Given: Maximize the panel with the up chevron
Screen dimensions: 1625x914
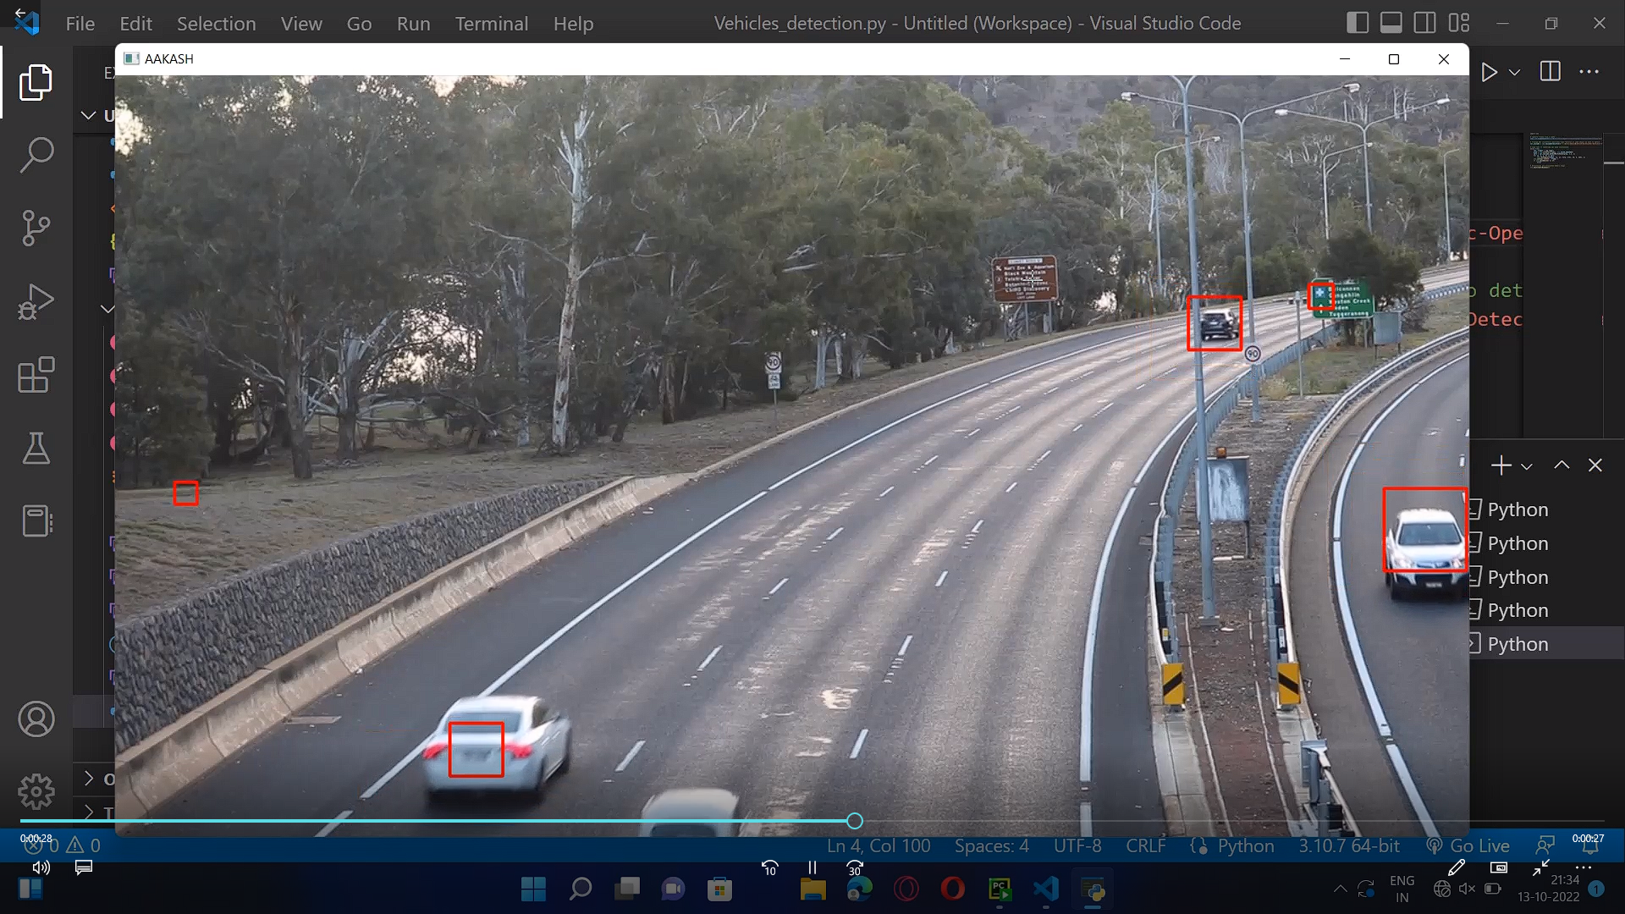Looking at the screenshot, I should [x=1562, y=465].
